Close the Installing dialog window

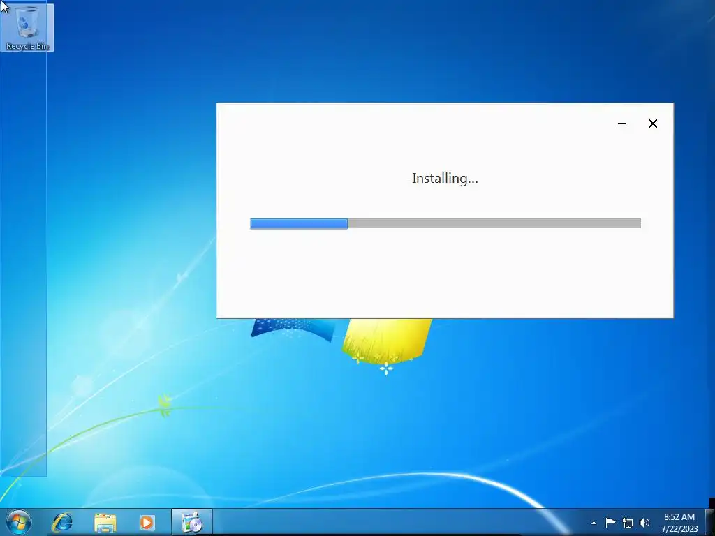[653, 124]
